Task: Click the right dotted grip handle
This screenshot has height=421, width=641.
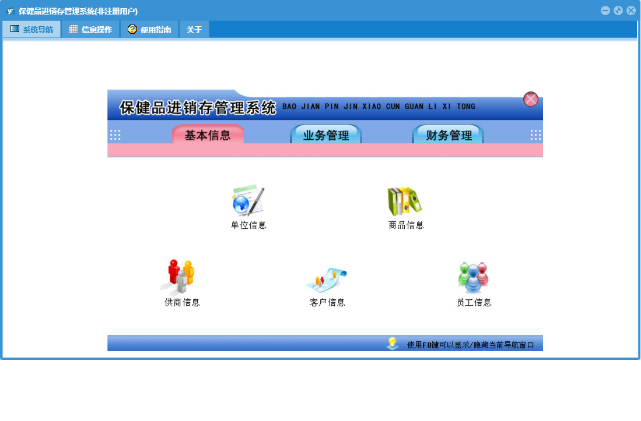Action: pyautogui.click(x=535, y=135)
